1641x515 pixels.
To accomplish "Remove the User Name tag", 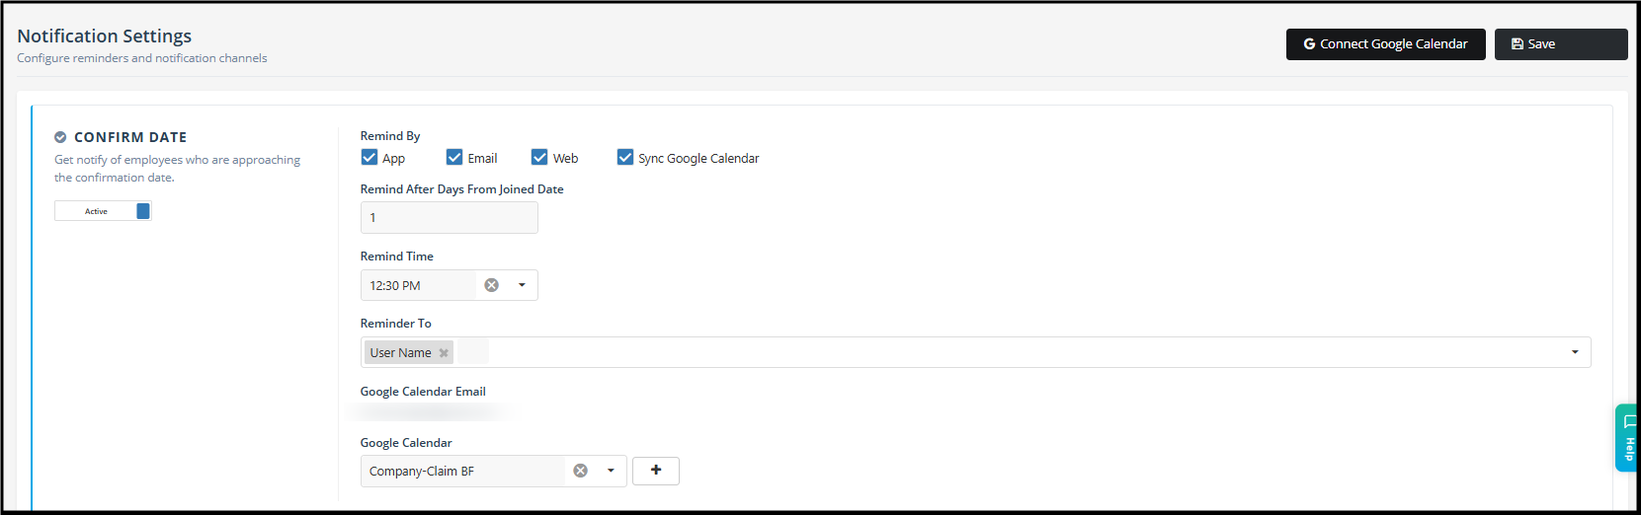I will [x=444, y=353].
